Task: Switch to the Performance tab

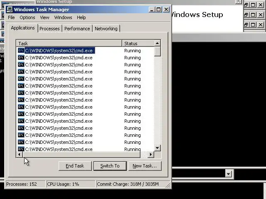Action: pos(77,29)
